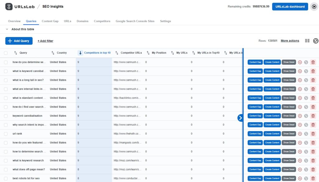319x182 pixels.
Task: Click Show Detail for 'what is keyword research' row
Action: [289, 160]
